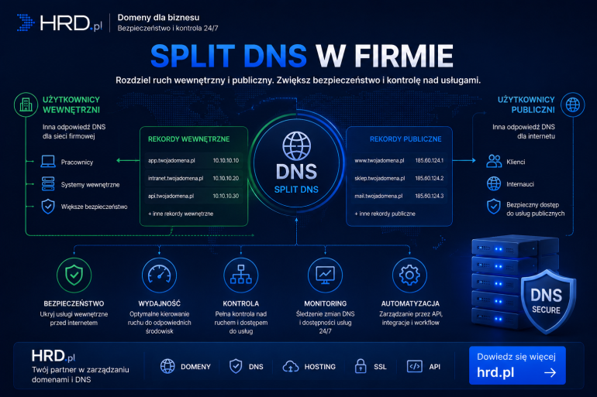597x397 pixels.
Task: Open the DOMENY footer item
Action: pos(185,366)
